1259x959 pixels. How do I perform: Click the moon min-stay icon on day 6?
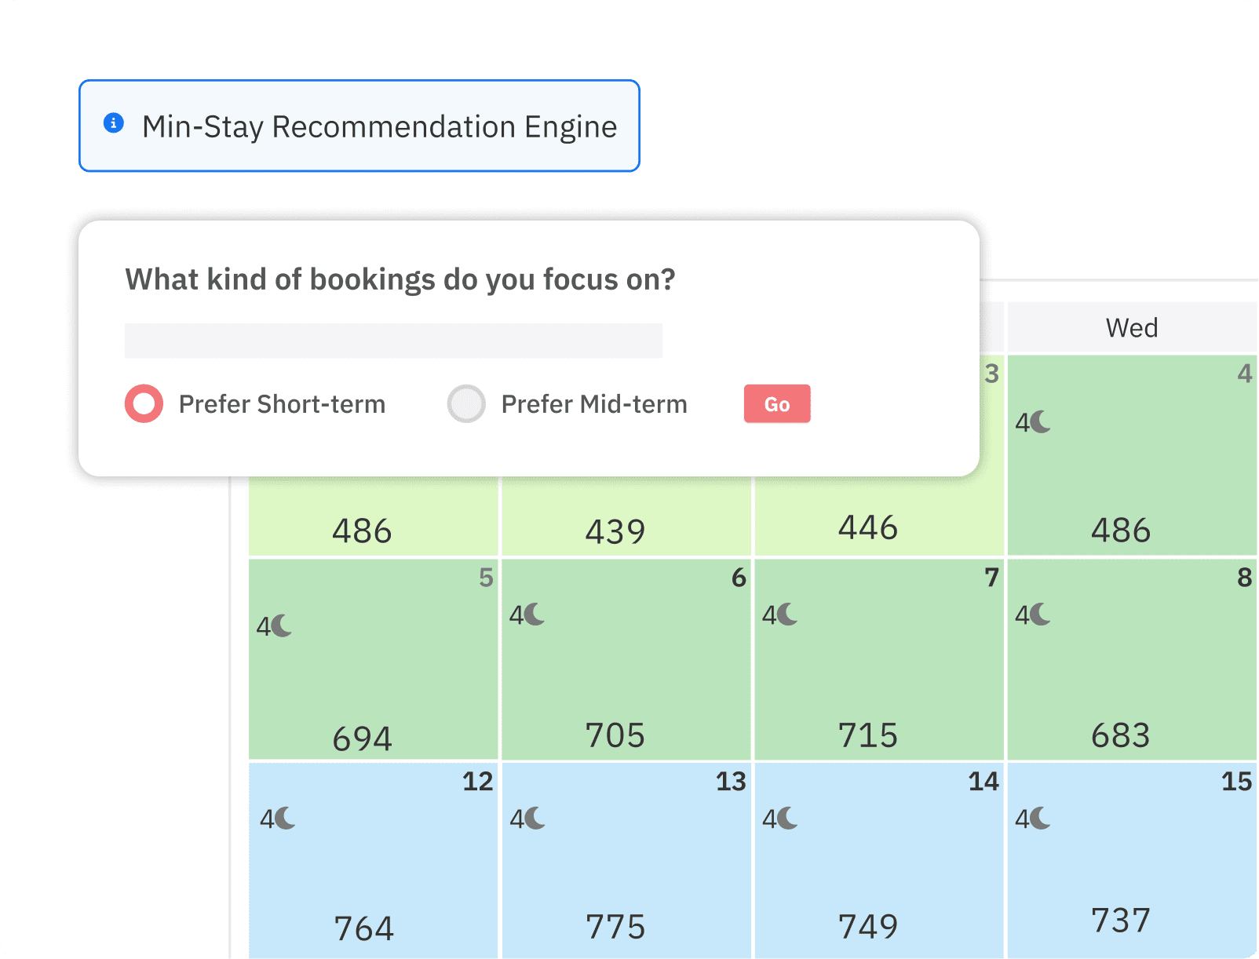(x=535, y=614)
